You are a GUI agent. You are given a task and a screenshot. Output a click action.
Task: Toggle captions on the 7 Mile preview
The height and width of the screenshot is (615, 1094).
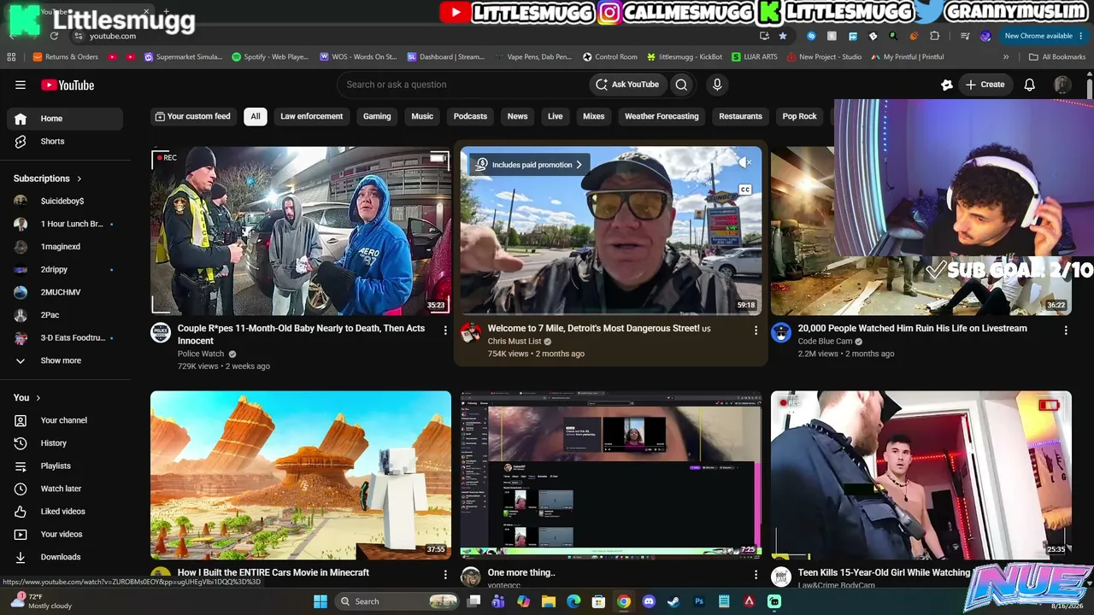(x=745, y=190)
